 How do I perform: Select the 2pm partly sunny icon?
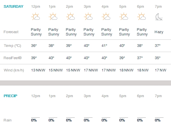click(70, 17)
